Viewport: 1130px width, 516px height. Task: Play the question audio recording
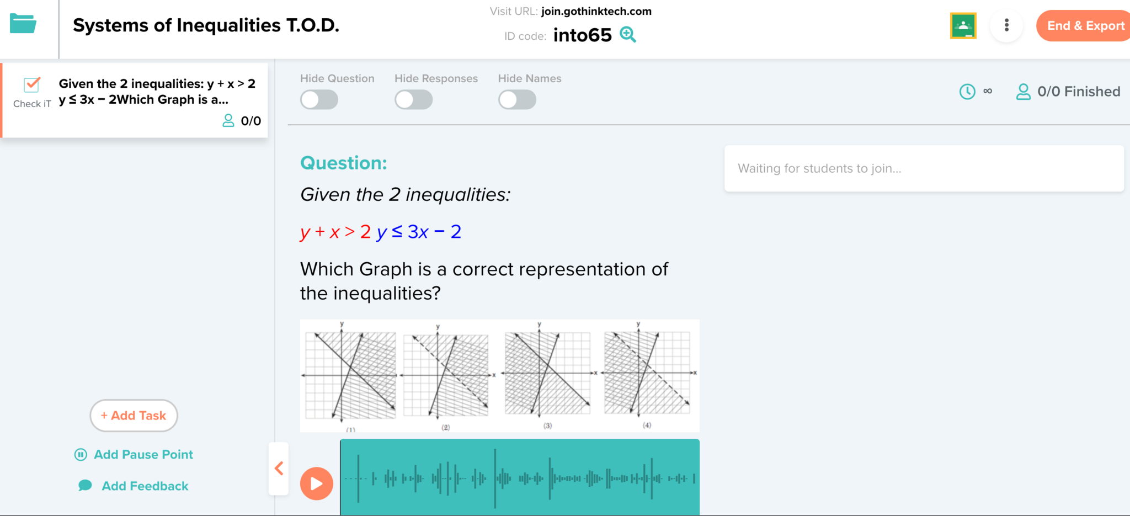click(x=317, y=483)
